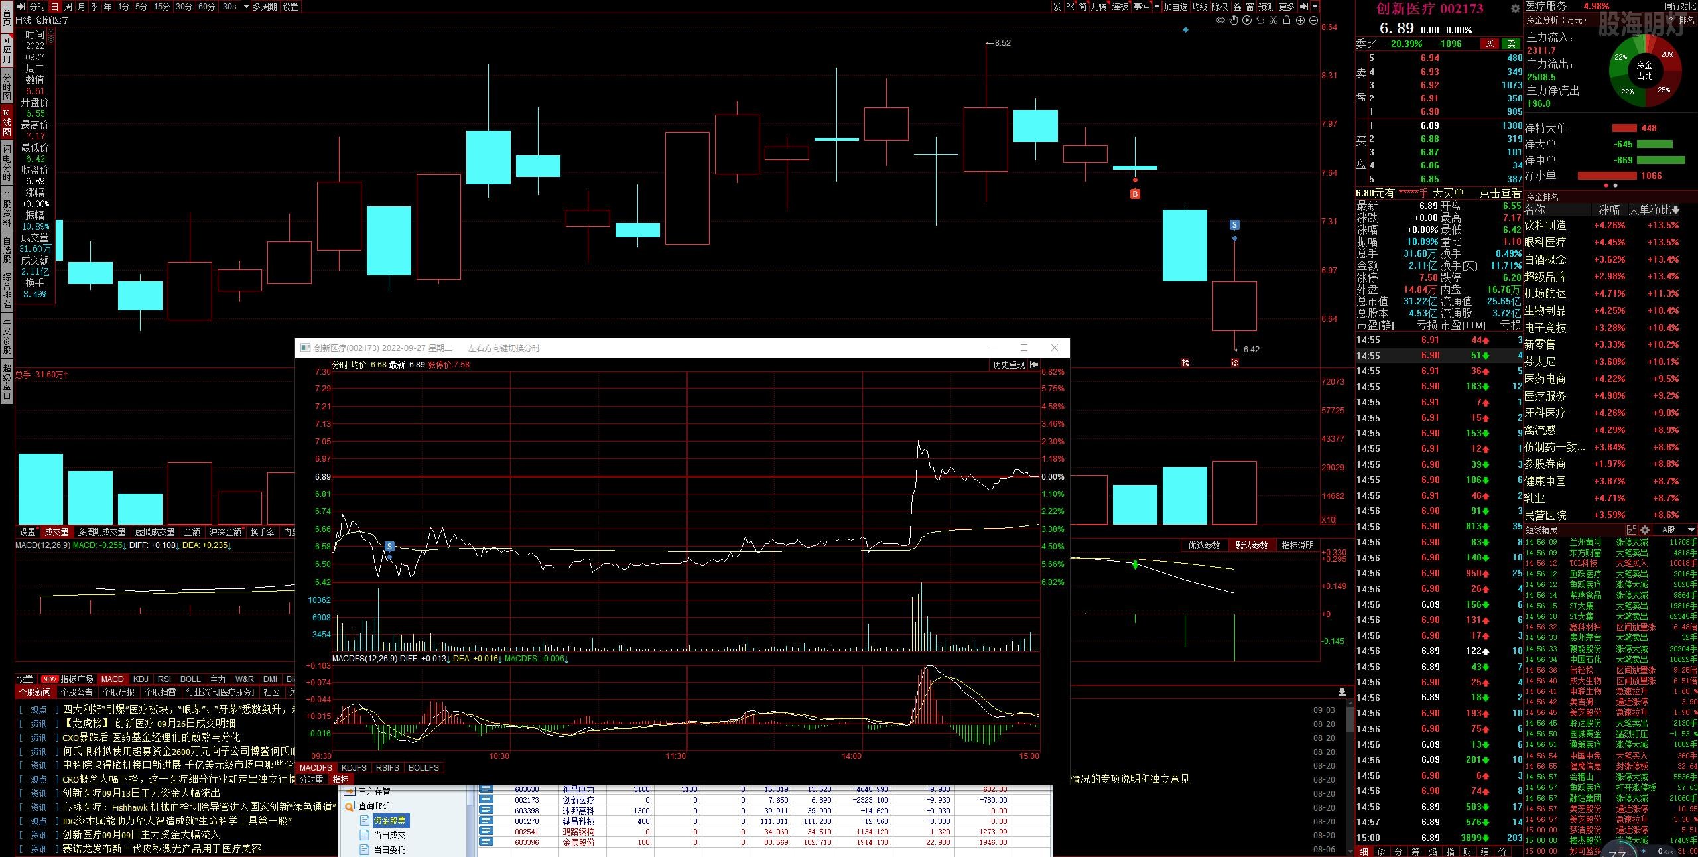Select the BOLL indicator tab
The height and width of the screenshot is (857, 1698).
tap(190, 679)
